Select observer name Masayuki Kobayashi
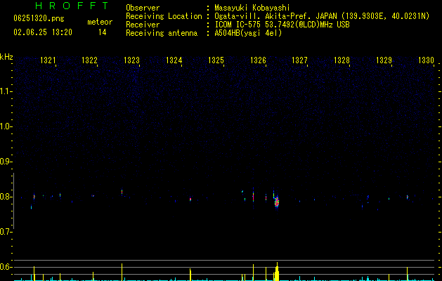Screen dimensions: 442x281 pos(252,8)
